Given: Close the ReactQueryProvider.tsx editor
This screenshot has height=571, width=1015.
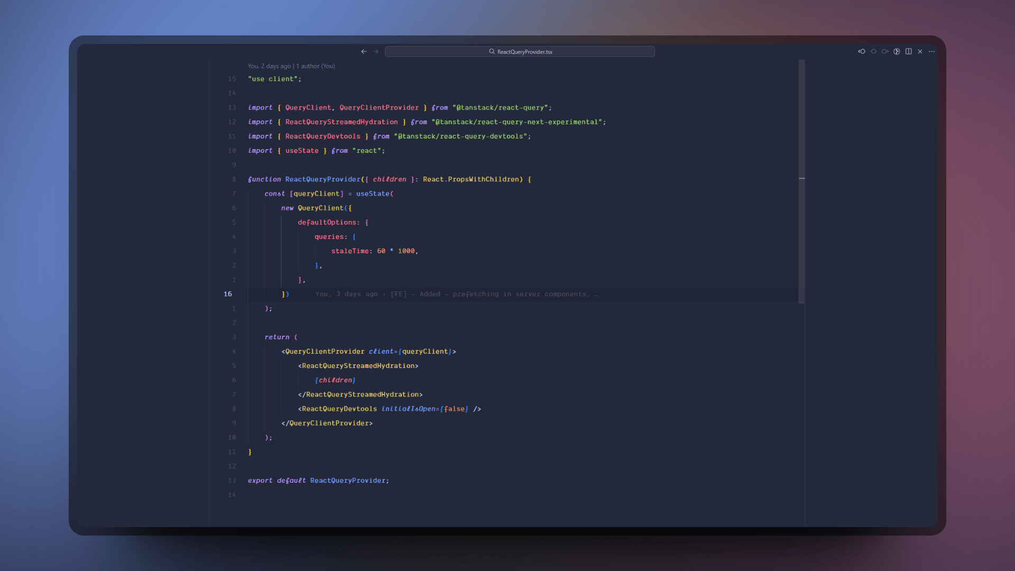Looking at the screenshot, I should coord(920,51).
